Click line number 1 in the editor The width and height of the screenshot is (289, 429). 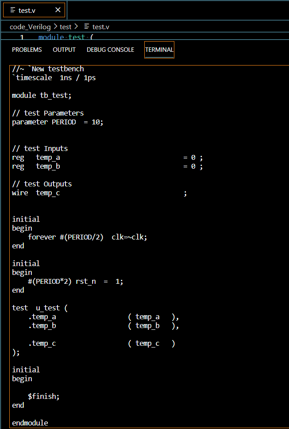[22, 38]
